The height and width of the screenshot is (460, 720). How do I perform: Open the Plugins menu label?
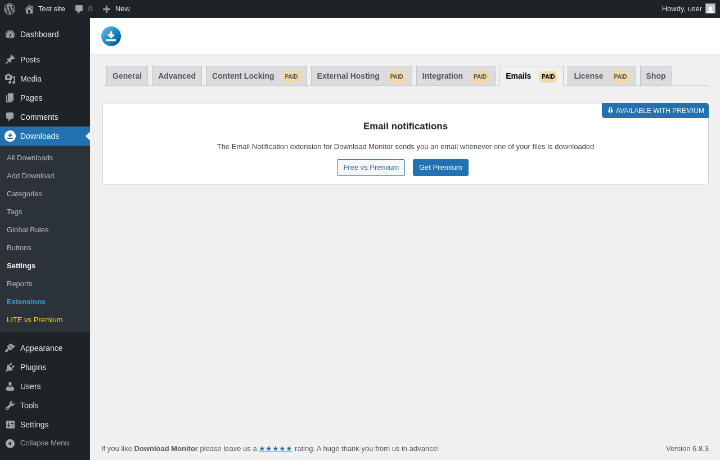33,367
